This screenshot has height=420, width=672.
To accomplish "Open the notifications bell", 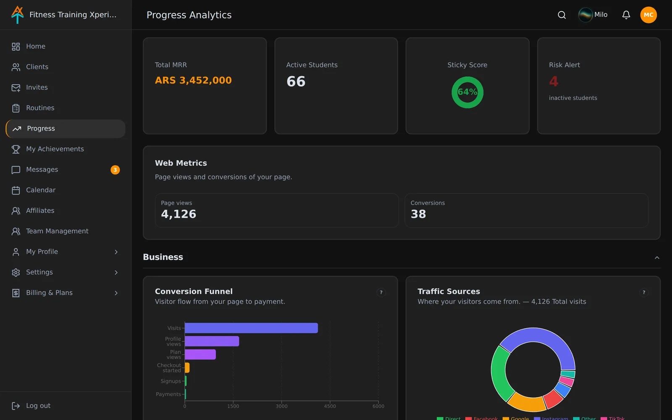I will click(x=626, y=15).
